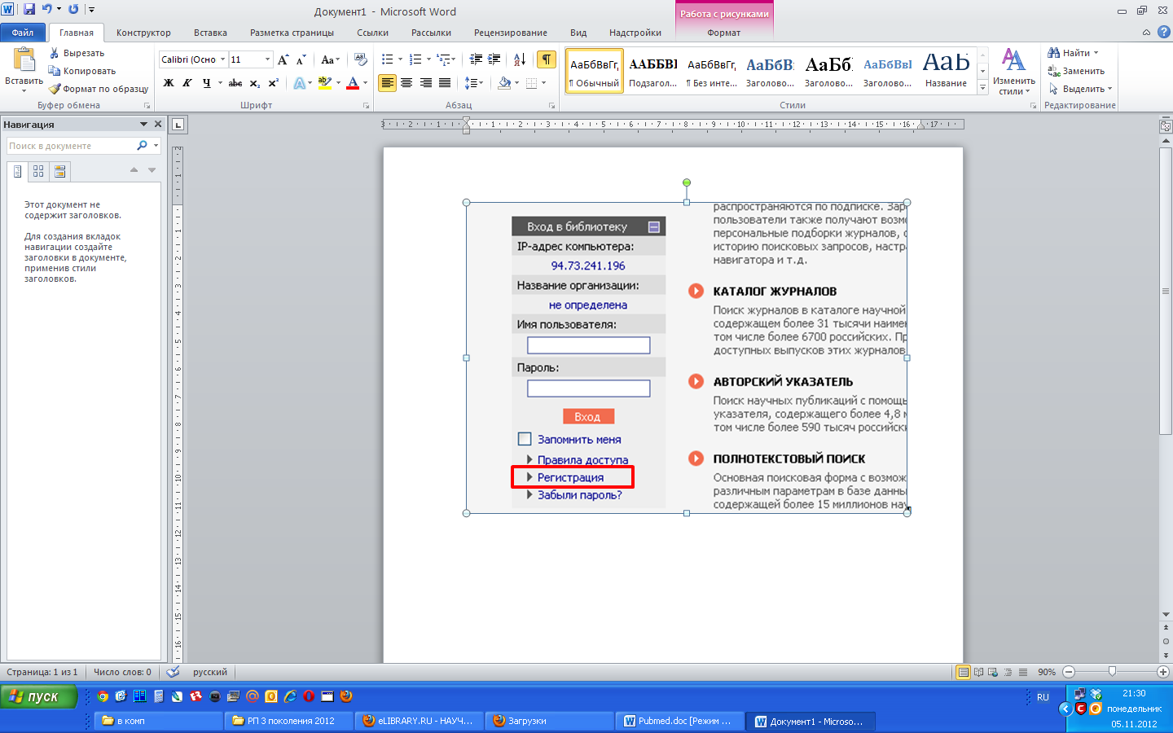Open the font size 11 dropdown
Image resolution: width=1173 pixels, height=733 pixels.
267,59
